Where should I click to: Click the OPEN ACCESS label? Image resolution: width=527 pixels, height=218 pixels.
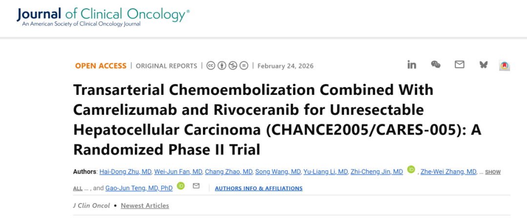coord(101,66)
